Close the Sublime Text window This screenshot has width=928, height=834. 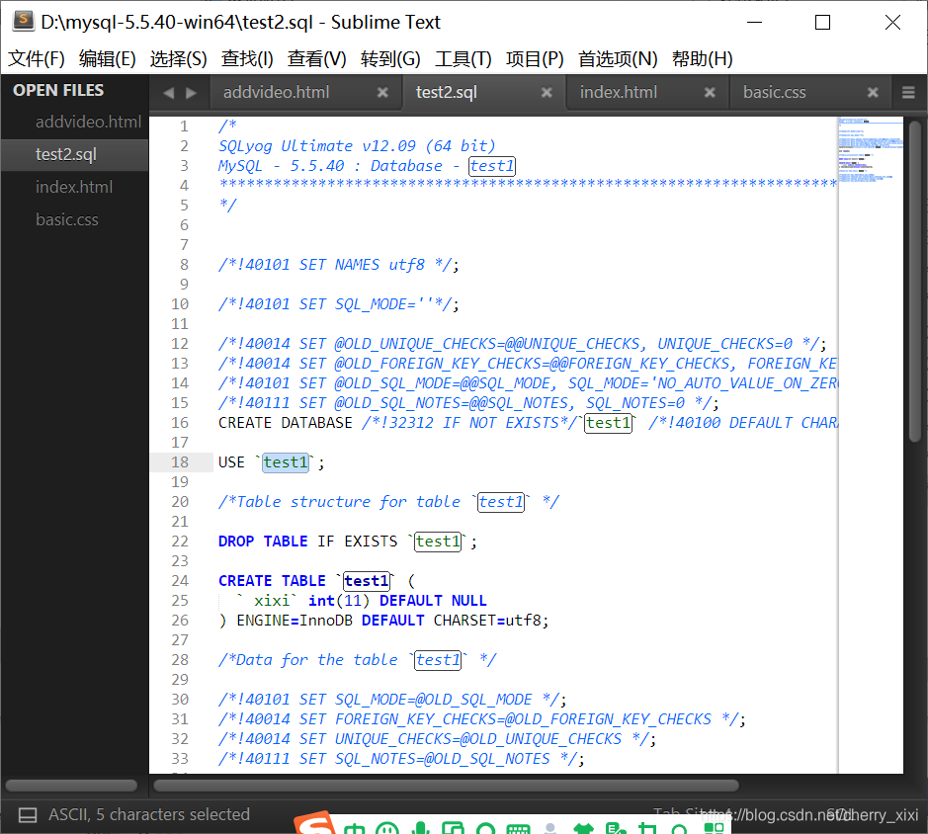click(x=892, y=23)
